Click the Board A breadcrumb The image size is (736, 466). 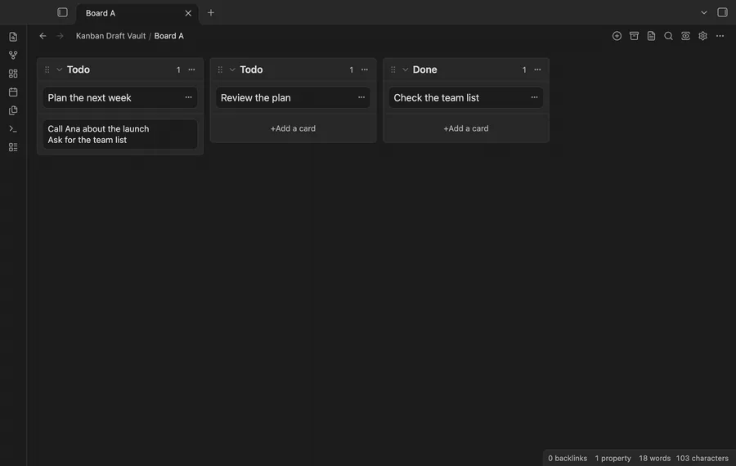point(169,36)
